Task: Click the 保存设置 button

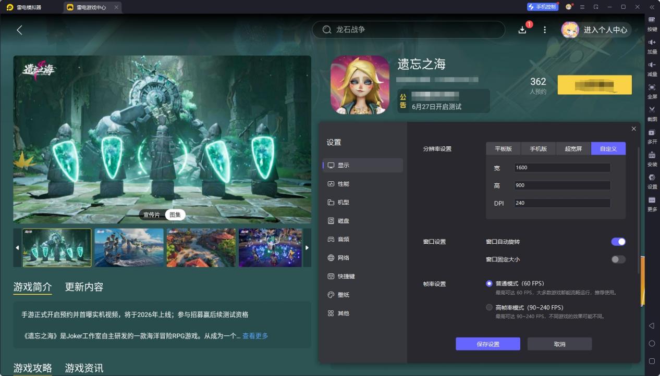Action: [x=488, y=344]
